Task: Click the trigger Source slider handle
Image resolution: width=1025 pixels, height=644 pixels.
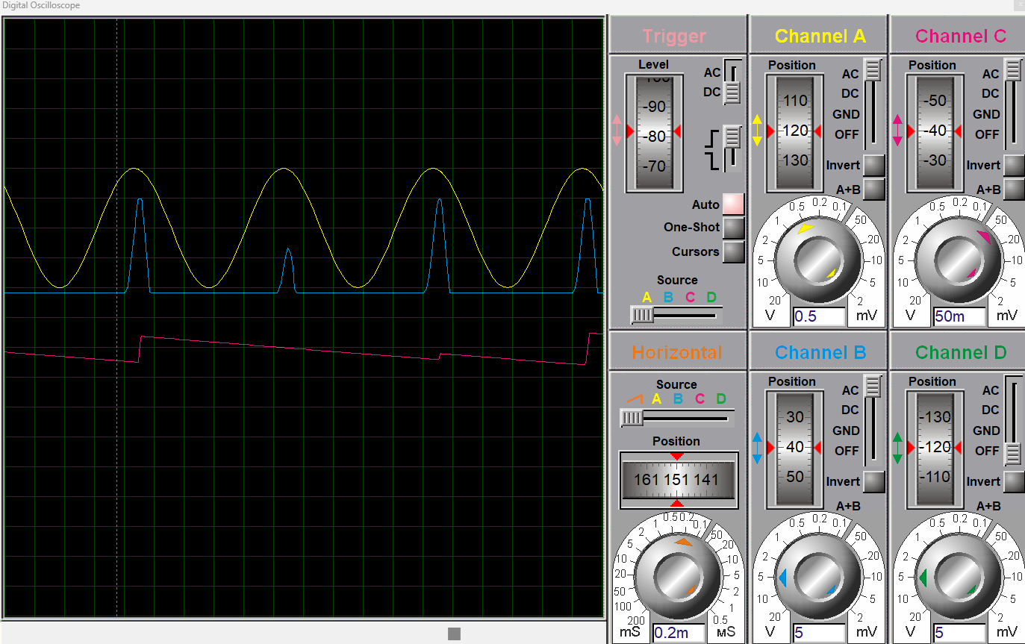Action: 642,315
